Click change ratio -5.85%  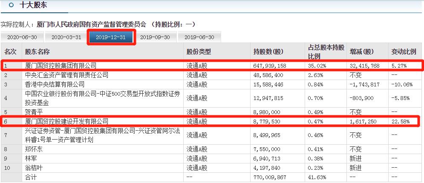pos(401,98)
